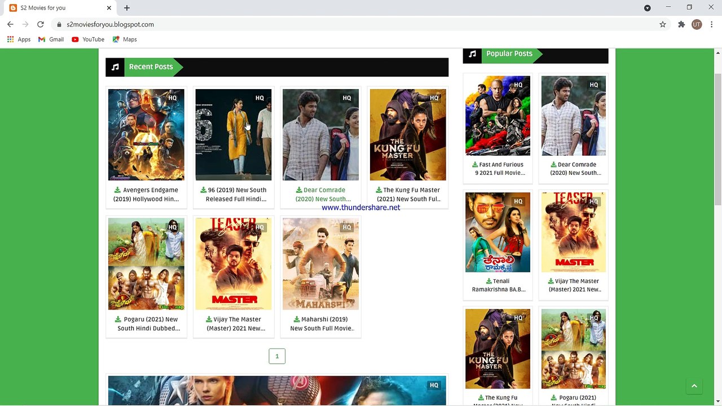The width and height of the screenshot is (722, 406).
Task: Click the Recent Posts heading label
Action: point(151,67)
